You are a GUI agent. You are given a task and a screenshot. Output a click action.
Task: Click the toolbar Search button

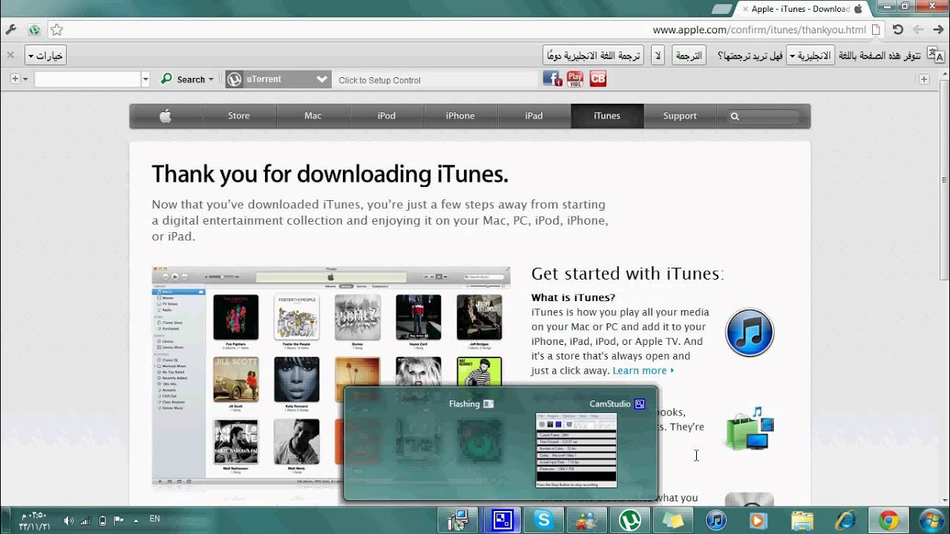[x=183, y=79]
